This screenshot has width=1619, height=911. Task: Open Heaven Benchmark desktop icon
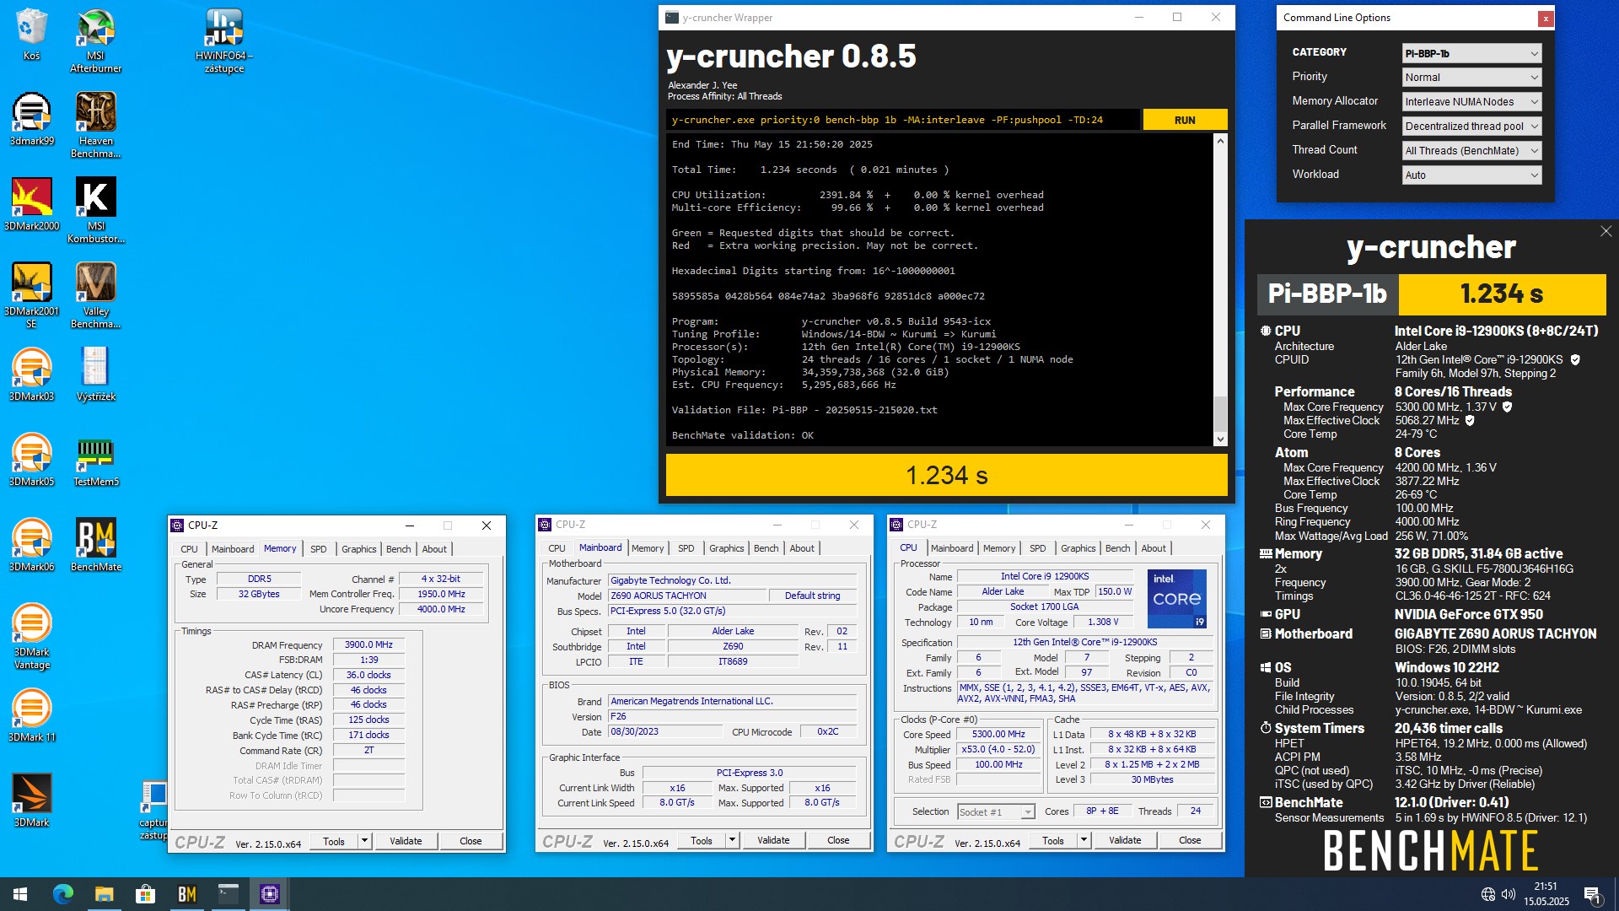pos(95,125)
